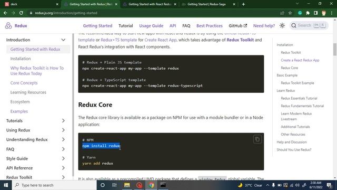The height and width of the screenshot is (190, 337).
Task: Close the deck tab
Action: click(x=57, y=4)
